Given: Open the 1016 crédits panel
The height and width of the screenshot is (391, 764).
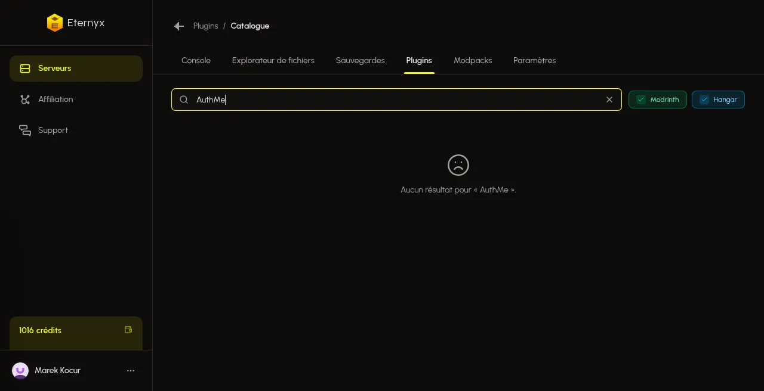Looking at the screenshot, I should [76, 333].
